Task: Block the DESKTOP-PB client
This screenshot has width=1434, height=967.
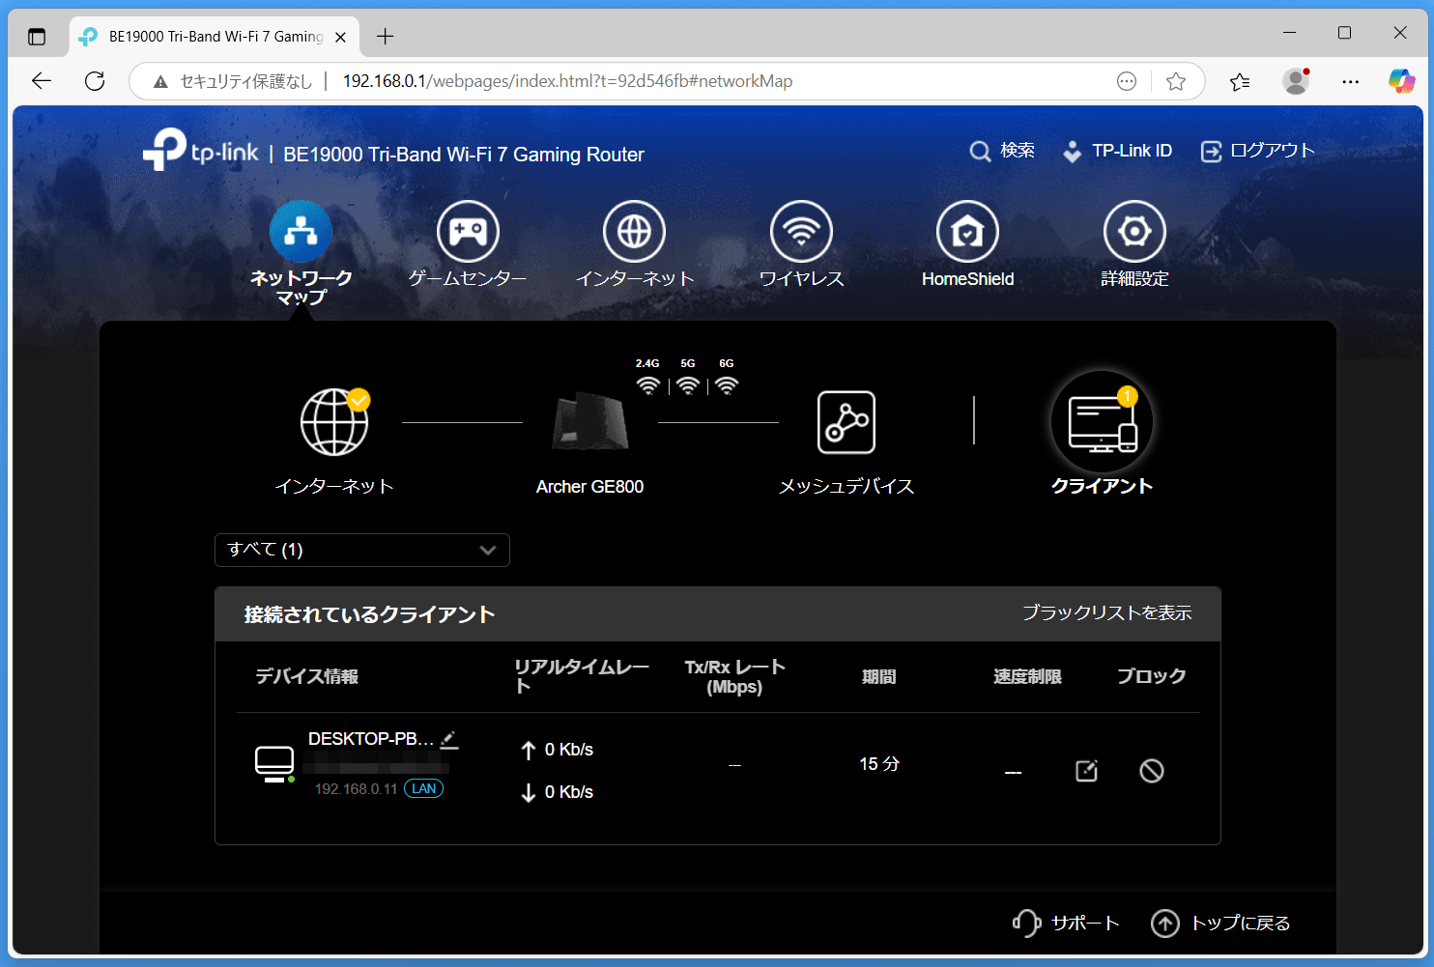Action: (1151, 771)
